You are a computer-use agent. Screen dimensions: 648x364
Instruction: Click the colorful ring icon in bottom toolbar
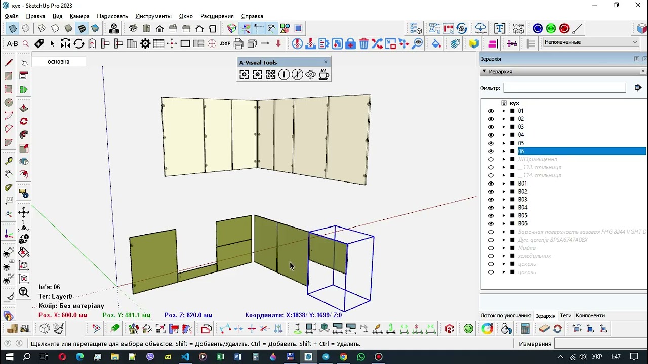[487, 329]
